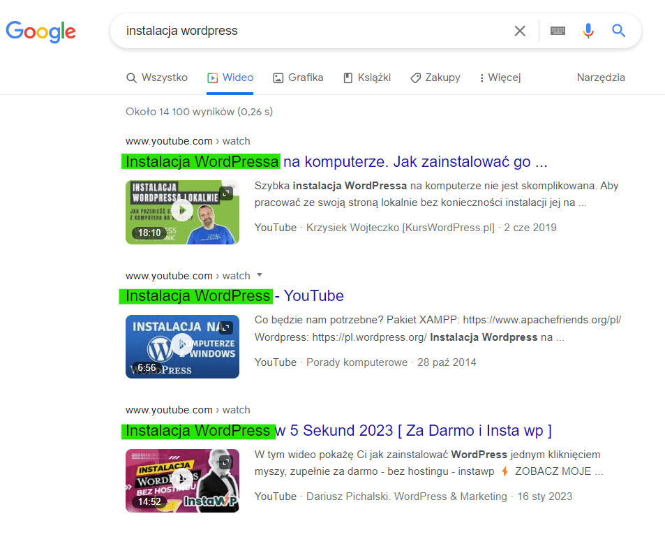
Task: Switch to the Zakupy tab
Action: tap(435, 77)
